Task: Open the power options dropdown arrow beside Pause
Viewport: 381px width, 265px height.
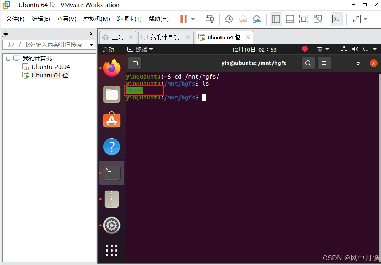Action: tap(193, 19)
